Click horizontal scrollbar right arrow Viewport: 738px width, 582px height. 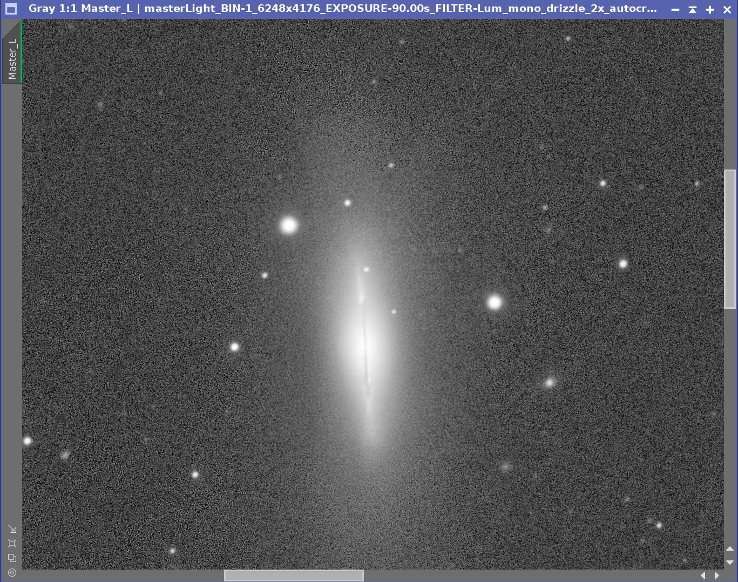click(x=716, y=576)
